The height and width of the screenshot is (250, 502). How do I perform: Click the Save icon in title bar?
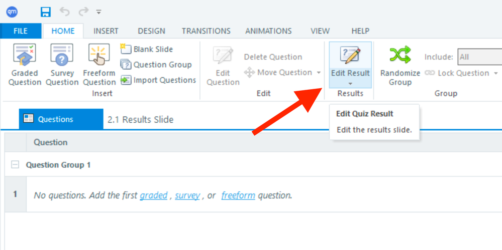[x=46, y=12]
